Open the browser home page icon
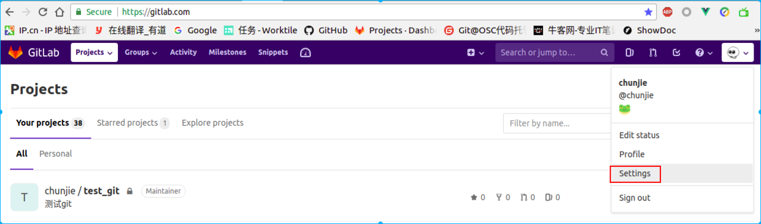 60,12
